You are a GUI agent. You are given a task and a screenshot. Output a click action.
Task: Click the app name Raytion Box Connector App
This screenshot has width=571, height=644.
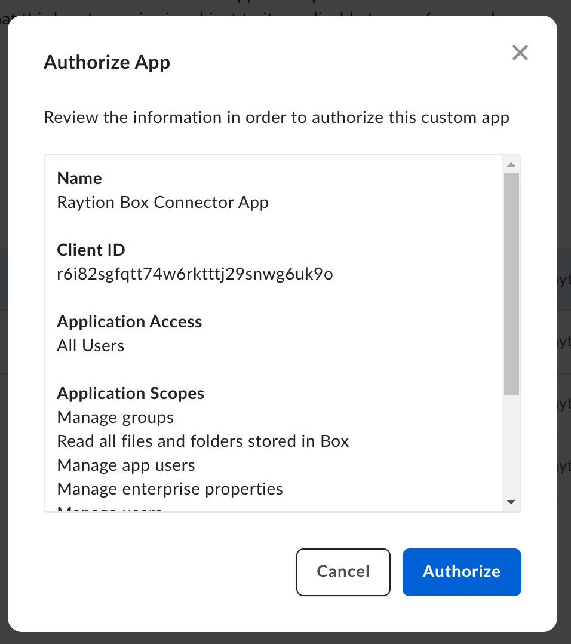(x=162, y=202)
